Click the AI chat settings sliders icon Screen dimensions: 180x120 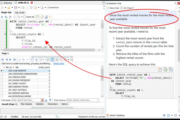coord(175,115)
